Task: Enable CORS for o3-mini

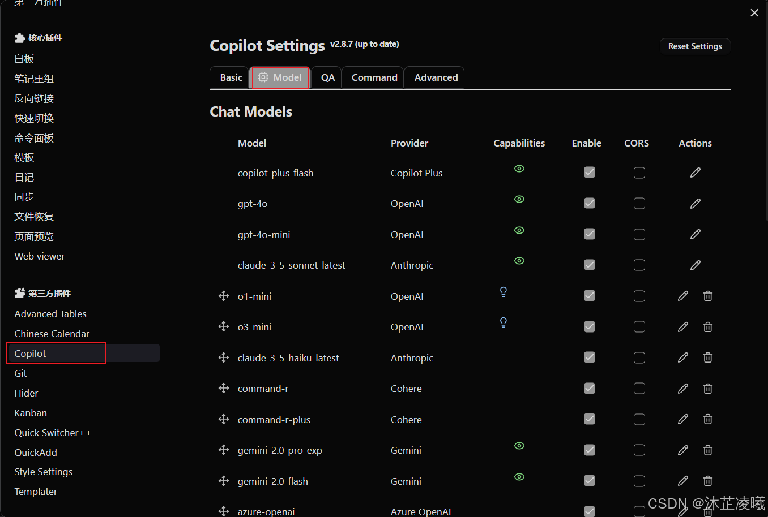Action: coord(639,326)
